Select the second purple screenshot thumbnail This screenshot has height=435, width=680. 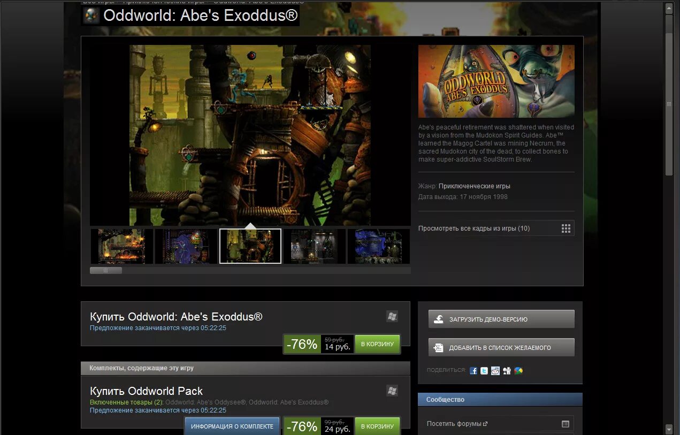(186, 246)
